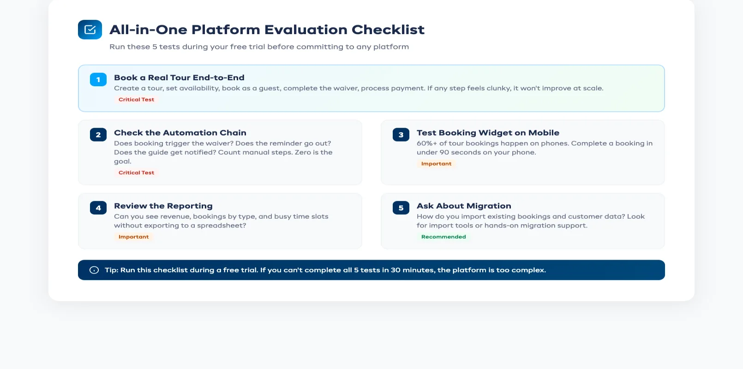Click number badge 1 for Book a Real Tour
Image resolution: width=743 pixels, height=369 pixels.
[x=98, y=80]
